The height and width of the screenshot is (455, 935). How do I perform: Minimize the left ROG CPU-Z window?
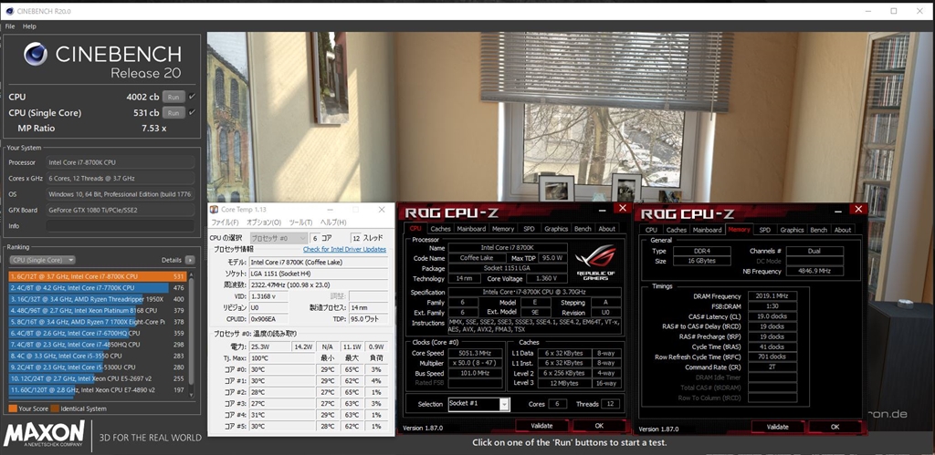pyautogui.click(x=604, y=210)
